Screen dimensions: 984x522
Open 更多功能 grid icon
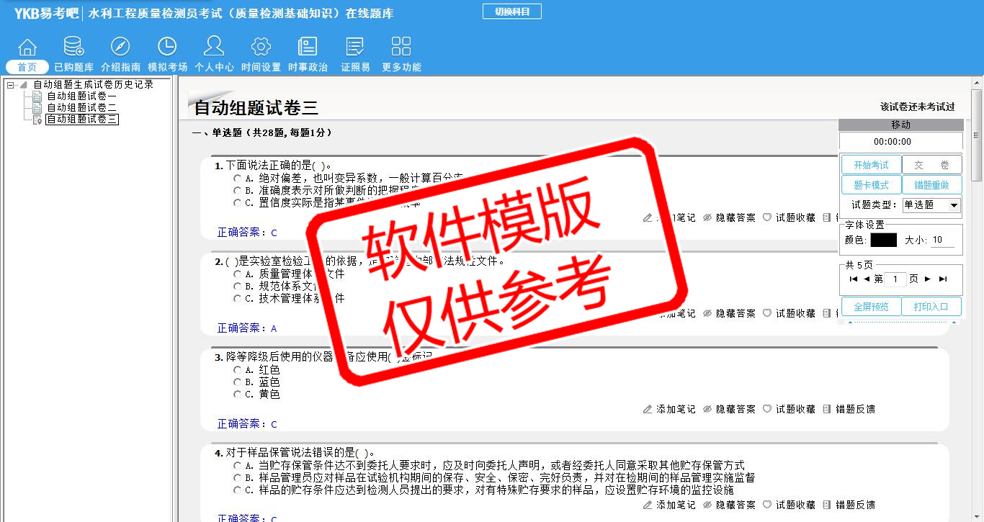pos(401,48)
